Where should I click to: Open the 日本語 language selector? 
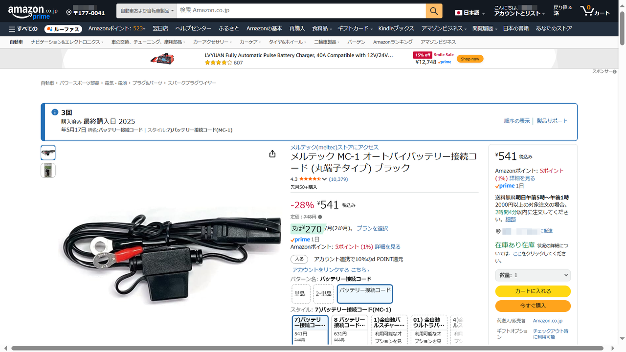pyautogui.click(x=470, y=13)
